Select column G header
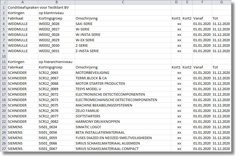This screenshot has height=163, width=244. point(221,2)
